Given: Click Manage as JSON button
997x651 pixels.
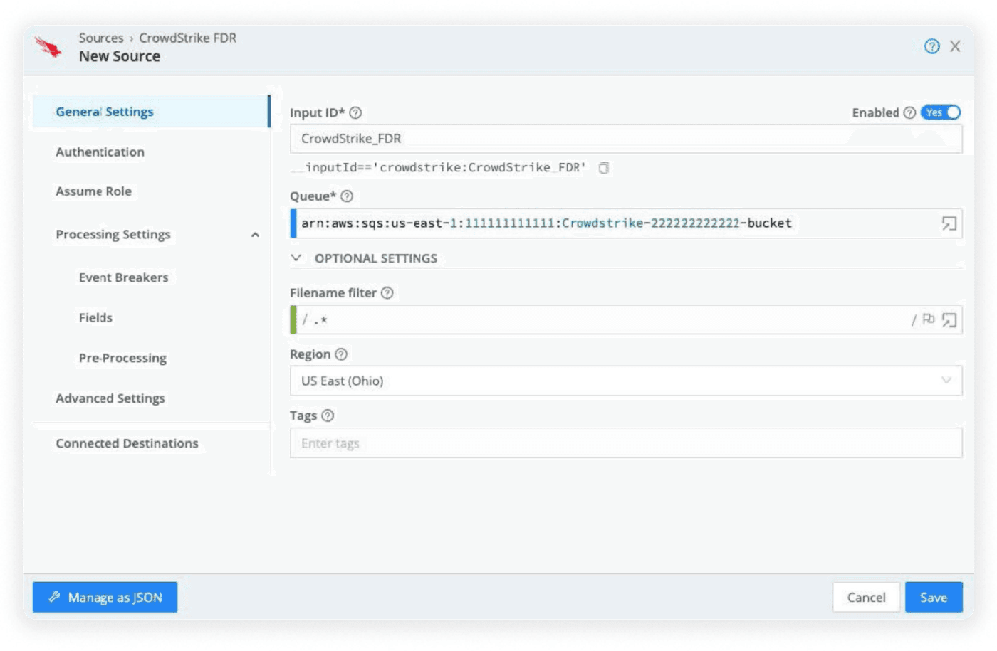Looking at the screenshot, I should pos(105,598).
